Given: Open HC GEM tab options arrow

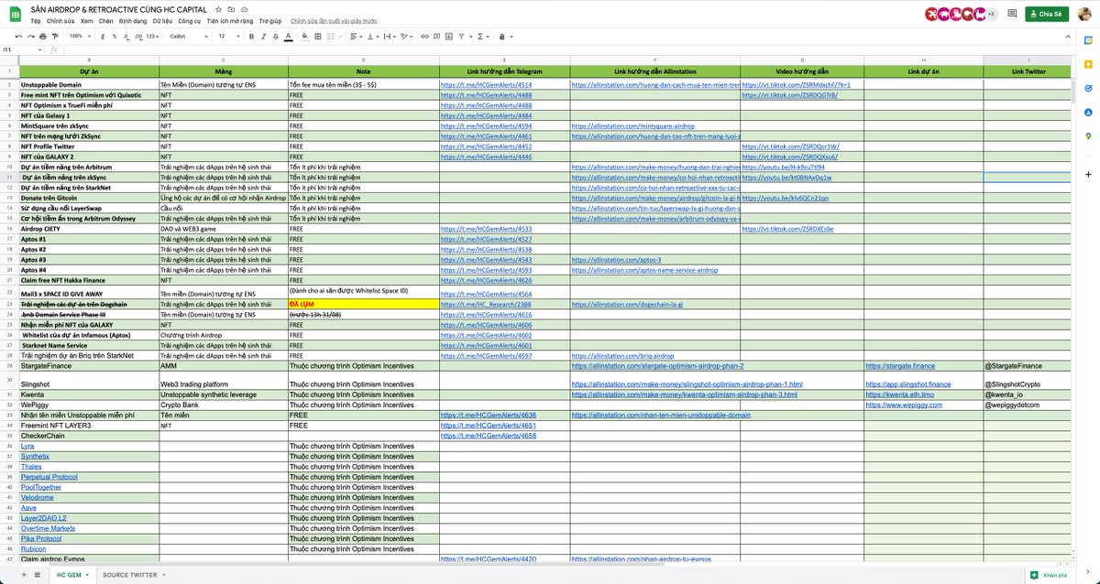Looking at the screenshot, I should (89, 574).
